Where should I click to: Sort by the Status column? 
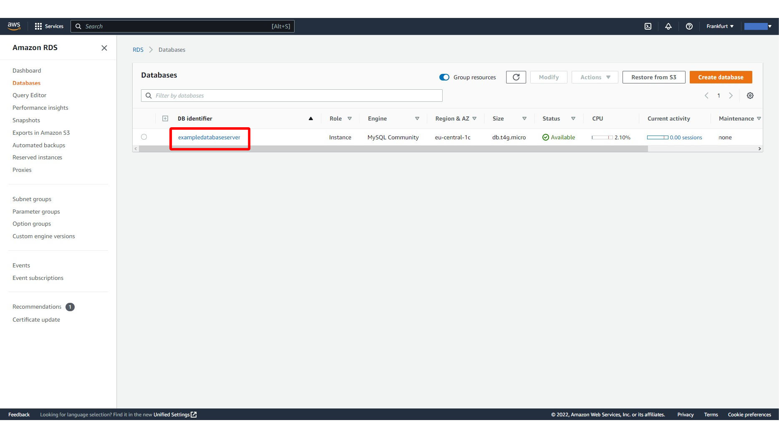pos(573,118)
